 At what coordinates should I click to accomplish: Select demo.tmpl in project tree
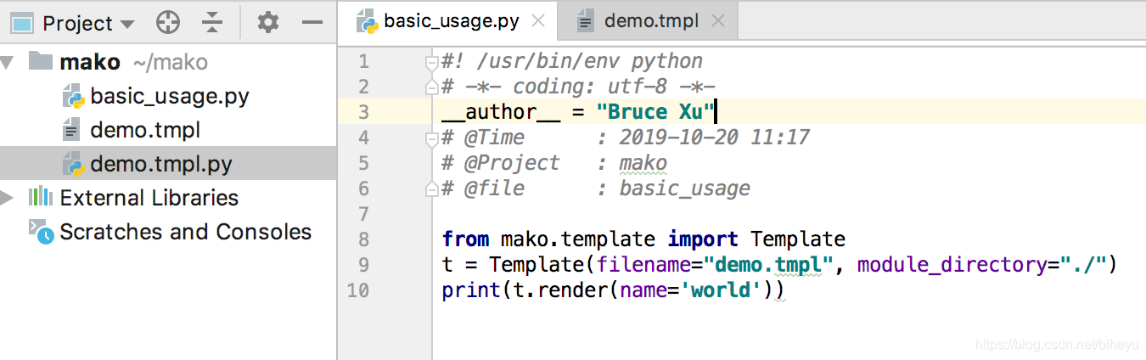145,130
